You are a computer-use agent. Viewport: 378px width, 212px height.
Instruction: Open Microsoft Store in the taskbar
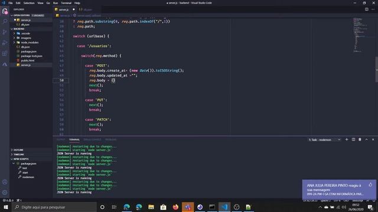point(163,207)
